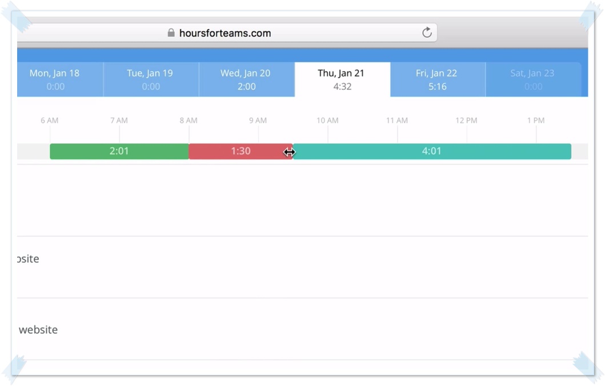
Task: Pick the teal 4:01 time block
Action: coord(431,152)
